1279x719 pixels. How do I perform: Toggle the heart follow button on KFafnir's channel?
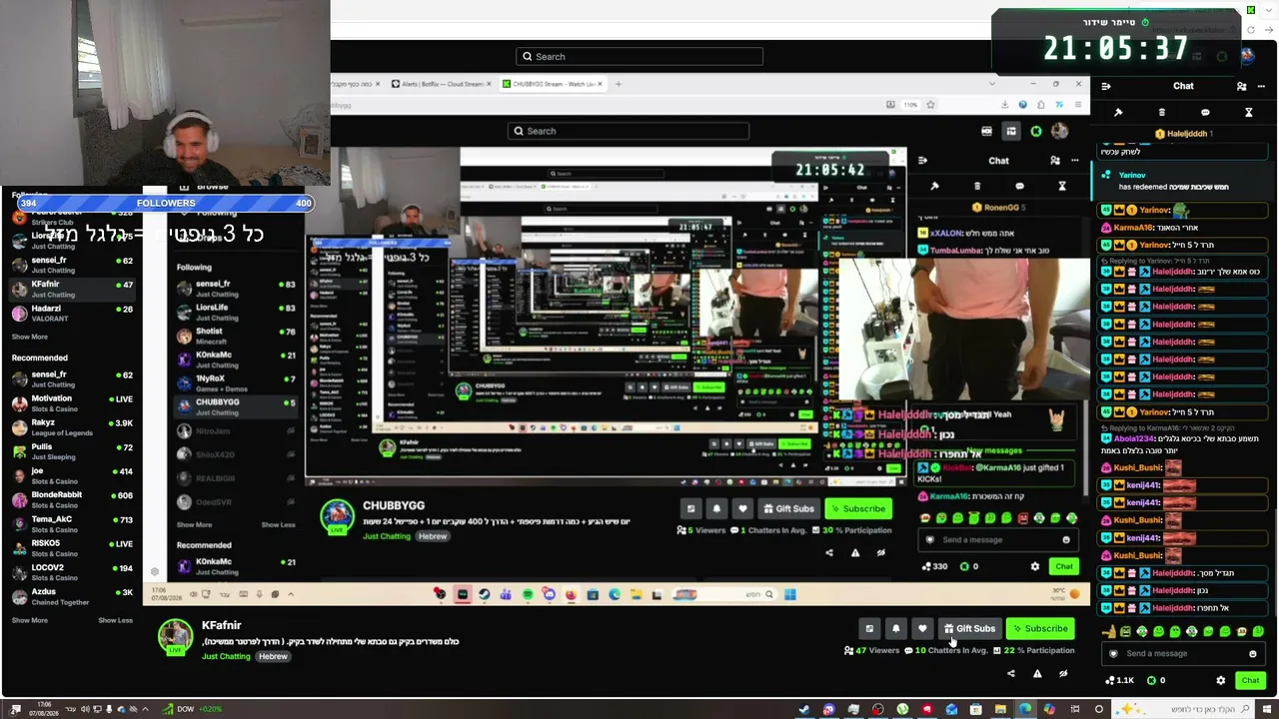(921, 629)
